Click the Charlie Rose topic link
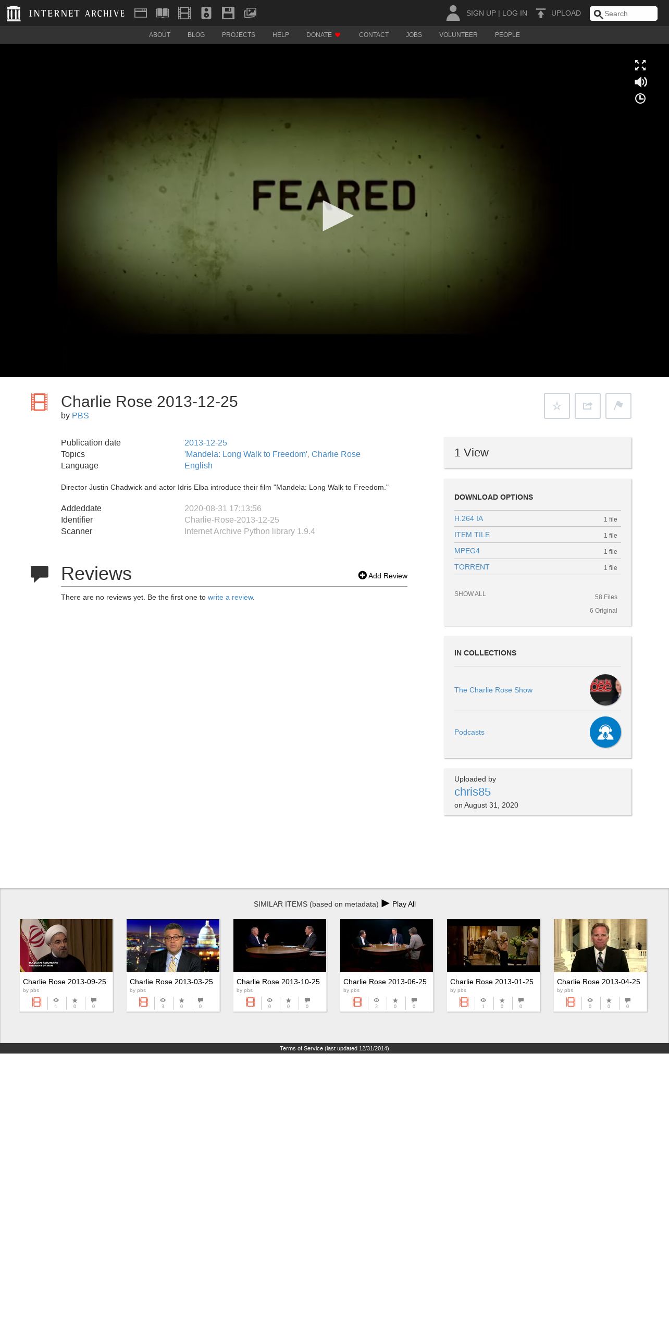The image size is (669, 1338). (336, 454)
